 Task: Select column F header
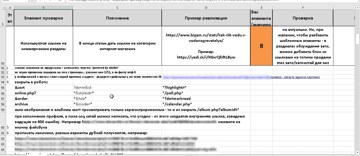coord(303,8)
